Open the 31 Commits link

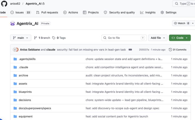[x=178, y=50]
